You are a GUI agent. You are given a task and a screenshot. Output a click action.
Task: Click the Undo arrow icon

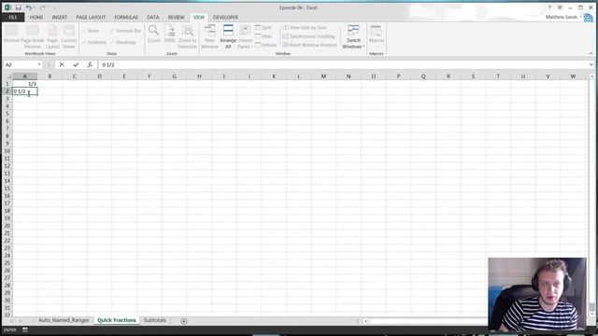point(29,7)
